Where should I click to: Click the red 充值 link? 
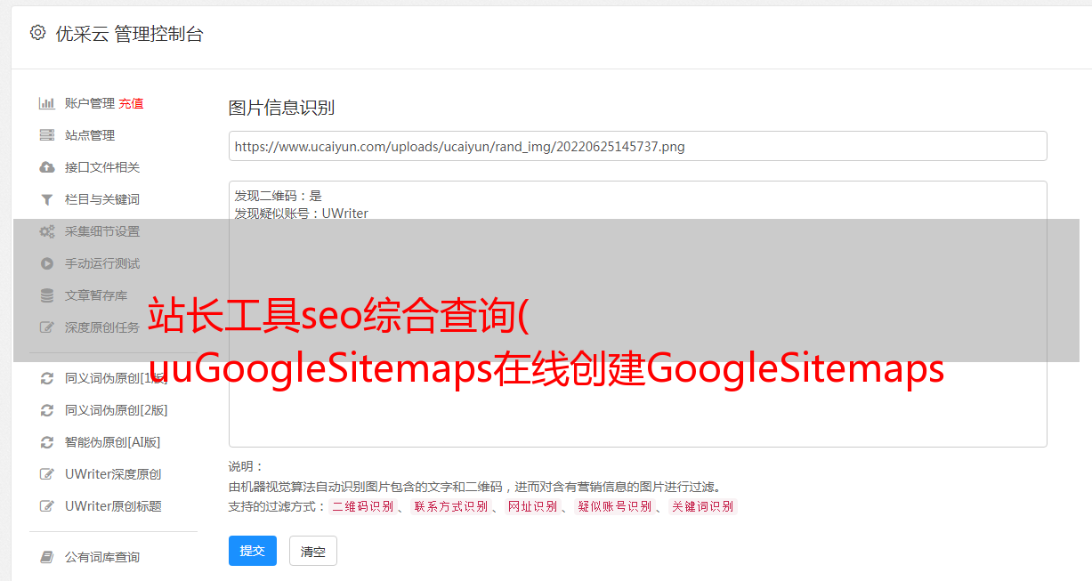(x=131, y=103)
